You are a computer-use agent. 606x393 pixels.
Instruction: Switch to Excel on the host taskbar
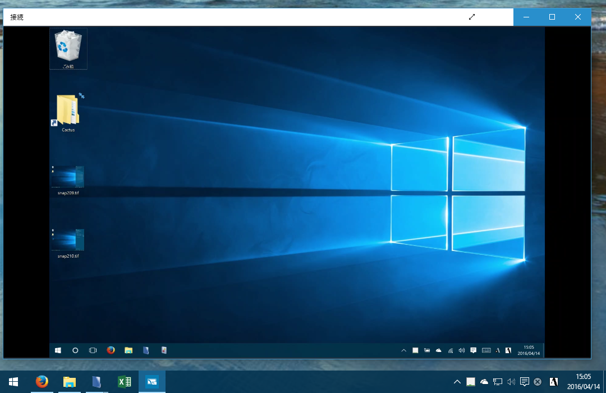[x=125, y=382]
